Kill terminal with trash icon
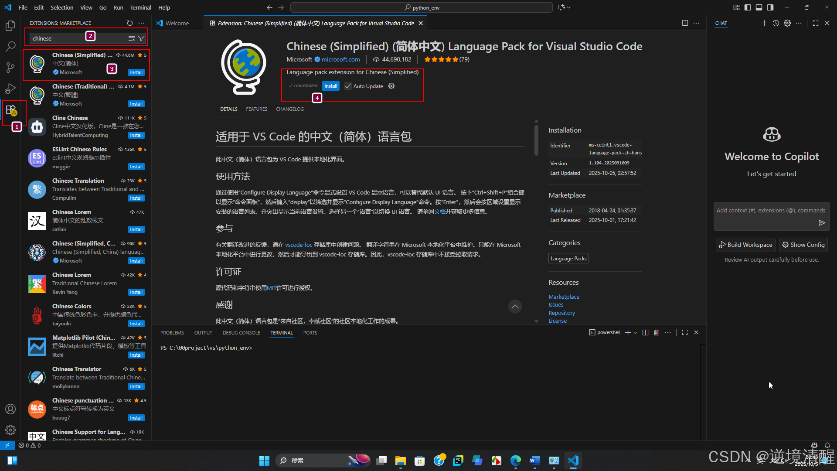The width and height of the screenshot is (837, 471). (657, 332)
